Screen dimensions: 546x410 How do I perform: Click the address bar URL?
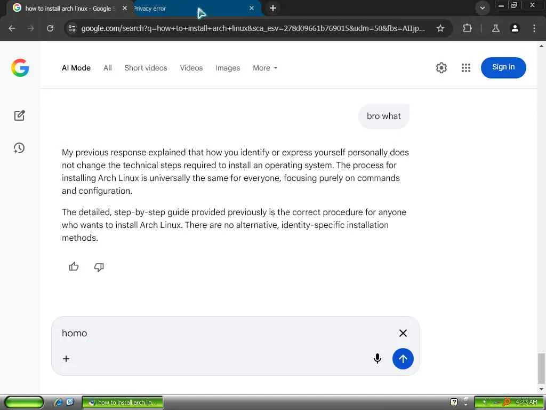coord(253,28)
